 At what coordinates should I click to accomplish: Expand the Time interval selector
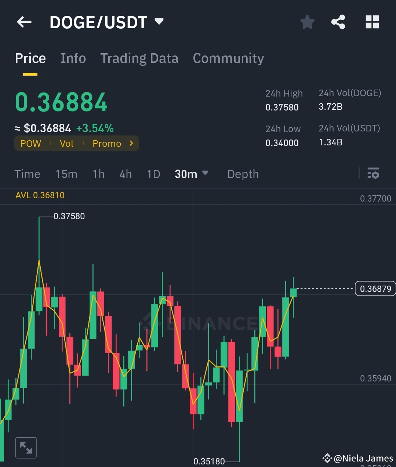coord(27,174)
